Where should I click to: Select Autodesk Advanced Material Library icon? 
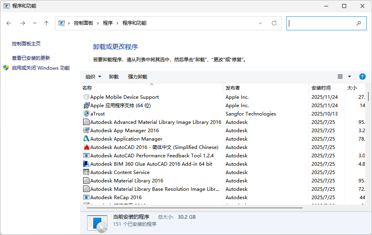point(86,122)
